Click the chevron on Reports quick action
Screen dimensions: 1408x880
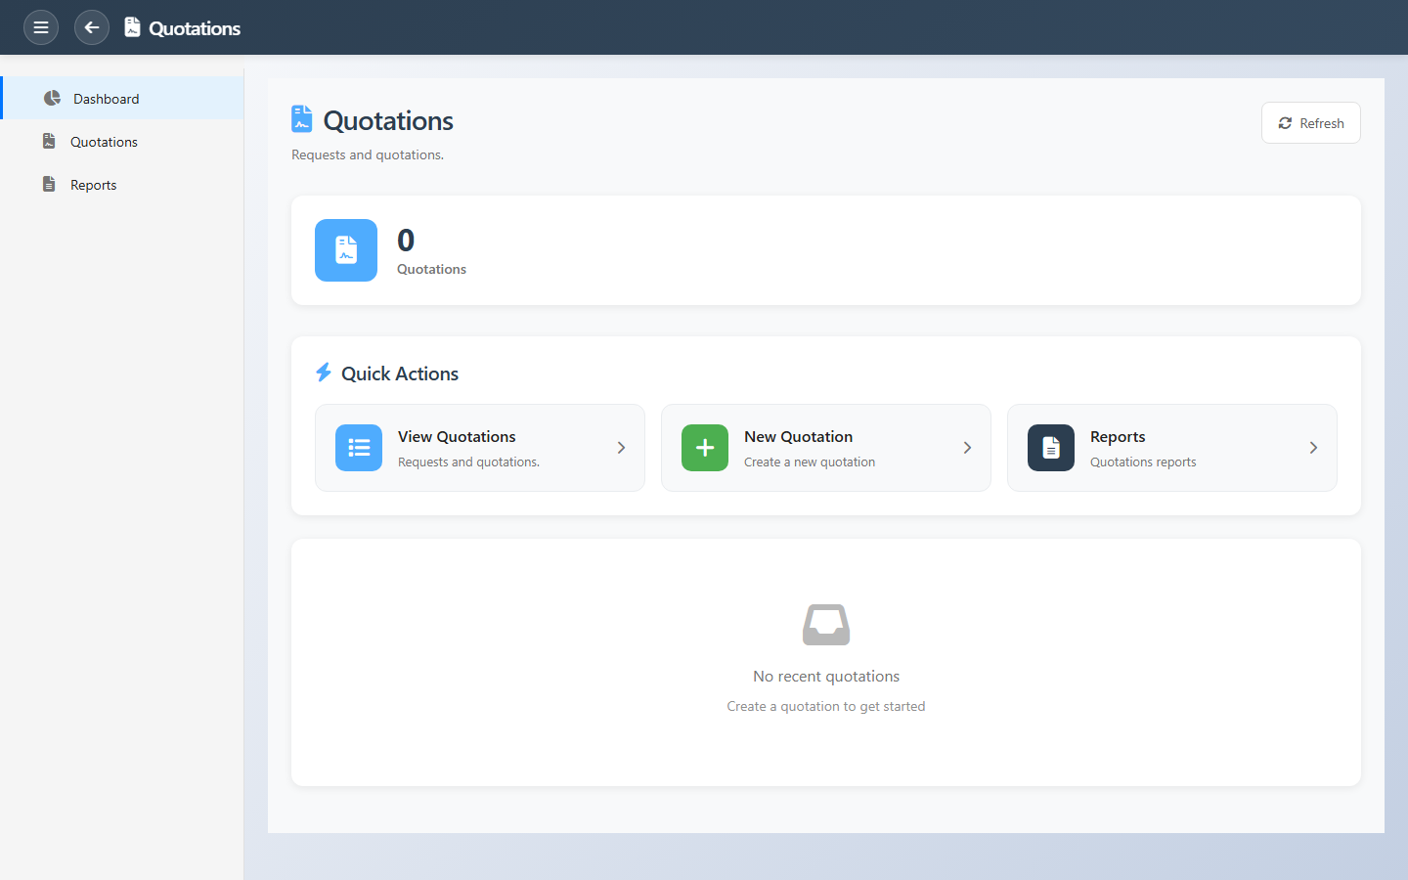[1313, 448]
